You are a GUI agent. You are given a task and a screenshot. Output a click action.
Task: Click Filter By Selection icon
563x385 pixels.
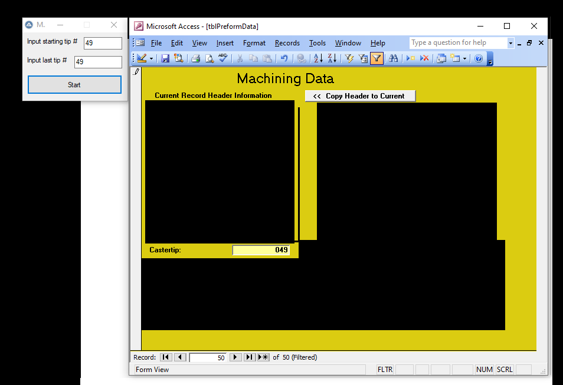pyautogui.click(x=349, y=58)
